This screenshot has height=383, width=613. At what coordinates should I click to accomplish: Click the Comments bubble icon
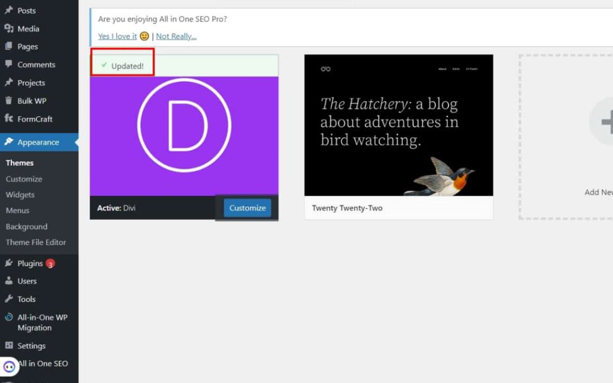tap(9, 64)
